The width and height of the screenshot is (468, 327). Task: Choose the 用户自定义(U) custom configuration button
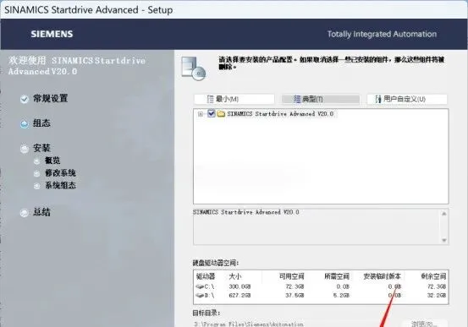[407, 99]
